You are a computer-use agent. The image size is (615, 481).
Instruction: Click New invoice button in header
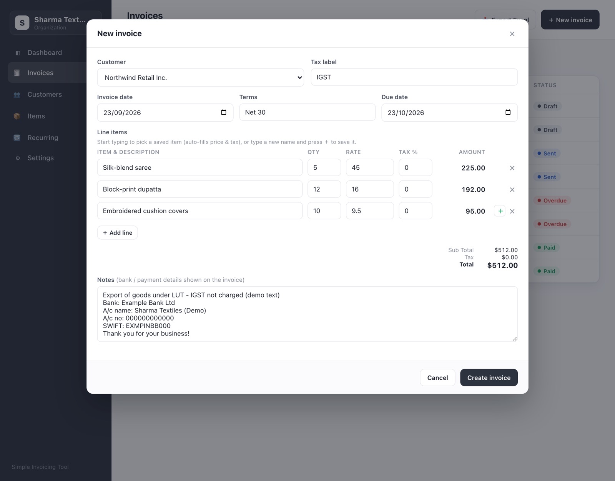[570, 20]
